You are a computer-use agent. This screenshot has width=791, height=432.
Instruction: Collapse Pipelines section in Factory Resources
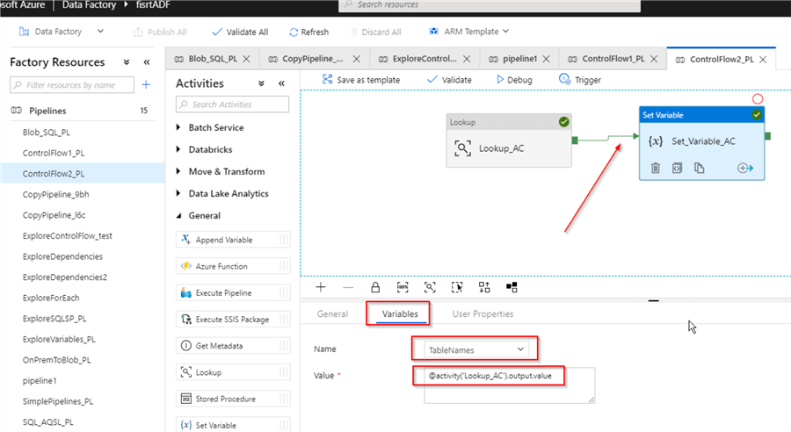(x=47, y=111)
